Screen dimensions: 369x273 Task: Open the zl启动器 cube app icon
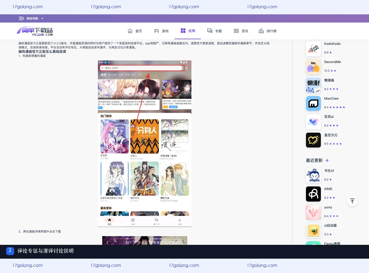point(313,230)
